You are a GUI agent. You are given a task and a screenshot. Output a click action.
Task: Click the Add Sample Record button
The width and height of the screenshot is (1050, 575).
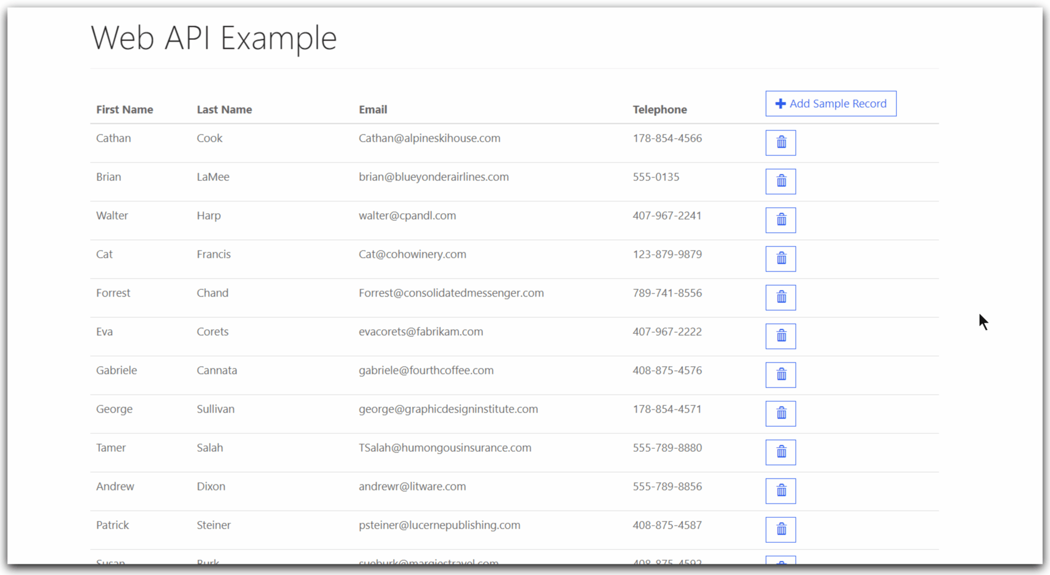click(831, 104)
